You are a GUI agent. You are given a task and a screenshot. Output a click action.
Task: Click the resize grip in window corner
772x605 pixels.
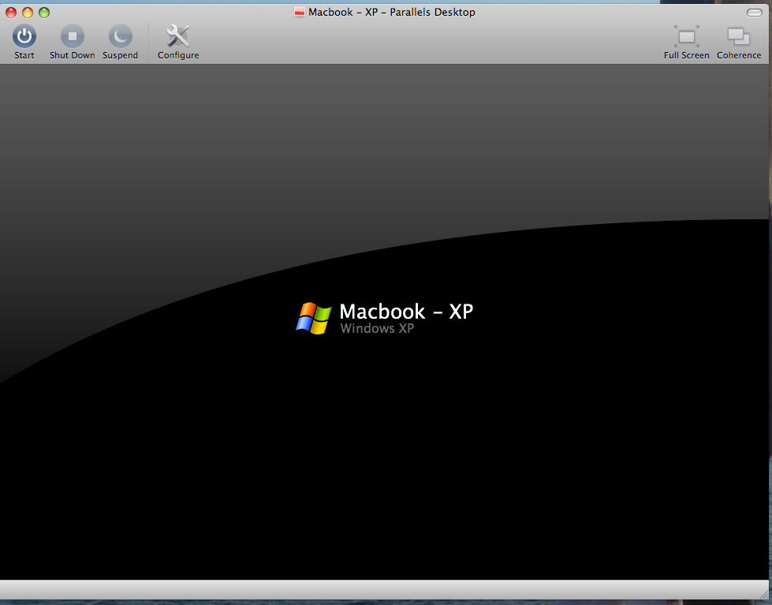tap(764, 596)
